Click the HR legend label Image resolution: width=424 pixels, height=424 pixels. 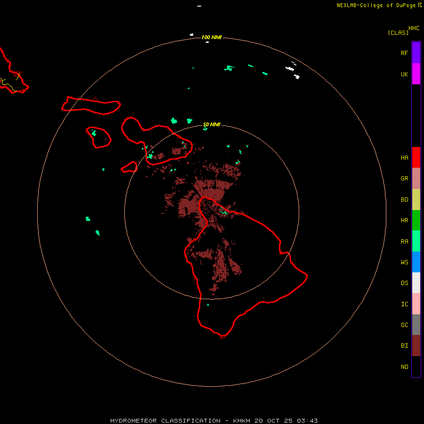(x=405, y=220)
